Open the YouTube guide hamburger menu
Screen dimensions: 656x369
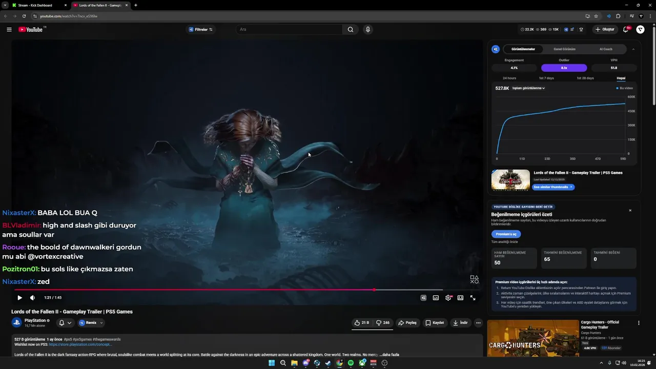[x=9, y=30]
